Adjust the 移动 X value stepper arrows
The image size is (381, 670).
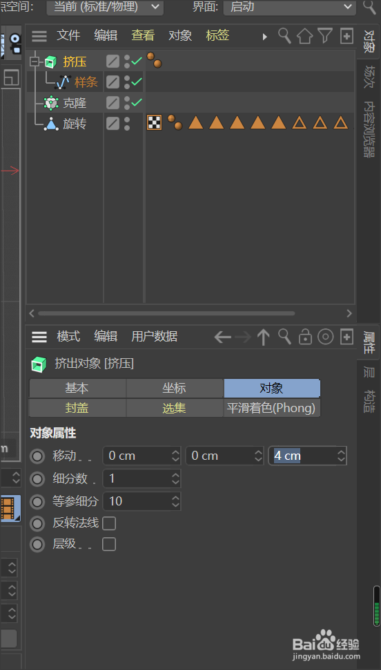(175, 456)
